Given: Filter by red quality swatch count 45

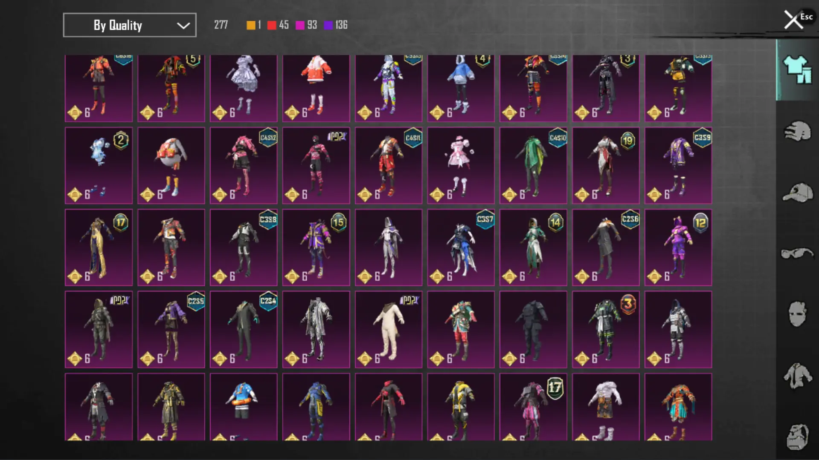Looking at the screenshot, I should (272, 25).
